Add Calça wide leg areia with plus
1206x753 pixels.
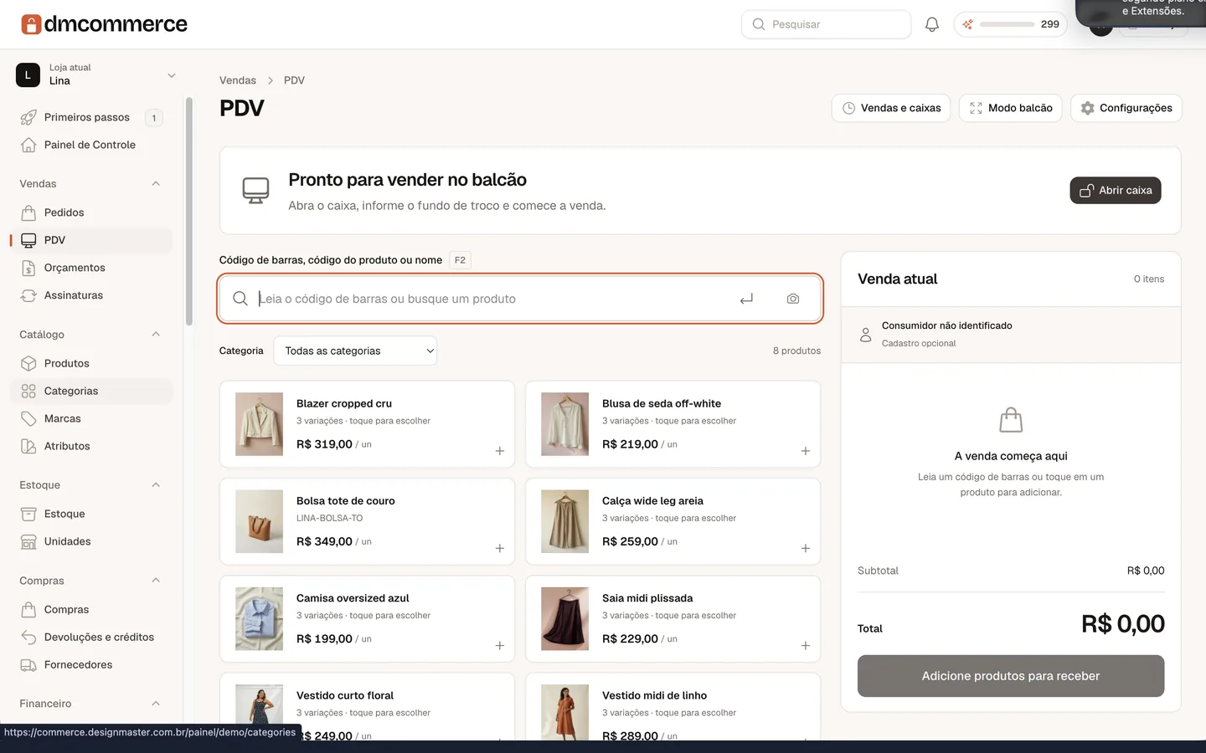pyautogui.click(x=806, y=548)
